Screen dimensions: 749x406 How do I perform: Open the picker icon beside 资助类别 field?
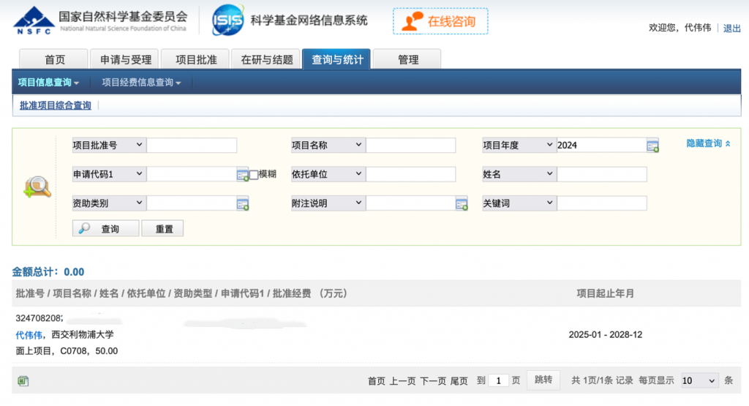[x=243, y=204]
